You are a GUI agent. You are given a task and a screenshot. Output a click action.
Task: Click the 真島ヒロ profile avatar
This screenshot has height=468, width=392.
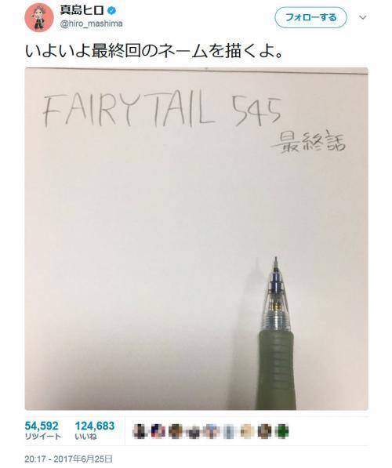point(39,17)
